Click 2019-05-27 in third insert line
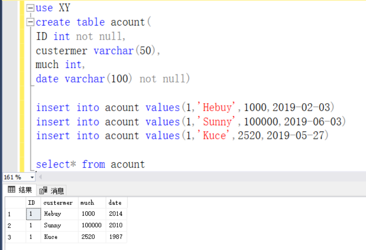Screen dimensions: 366x250 click(x=295, y=135)
